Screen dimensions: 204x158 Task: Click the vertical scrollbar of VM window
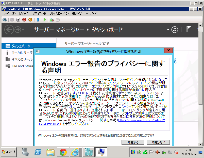click(200, 76)
